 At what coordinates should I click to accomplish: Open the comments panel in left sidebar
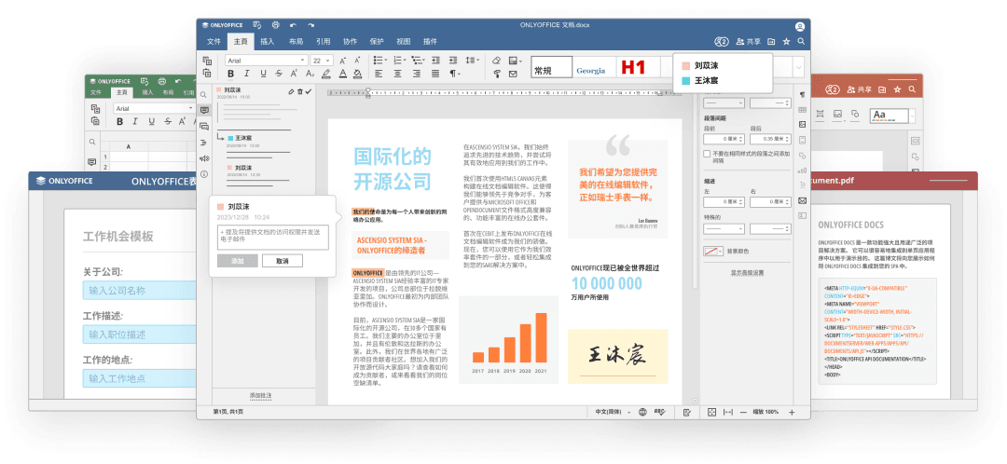(x=204, y=110)
